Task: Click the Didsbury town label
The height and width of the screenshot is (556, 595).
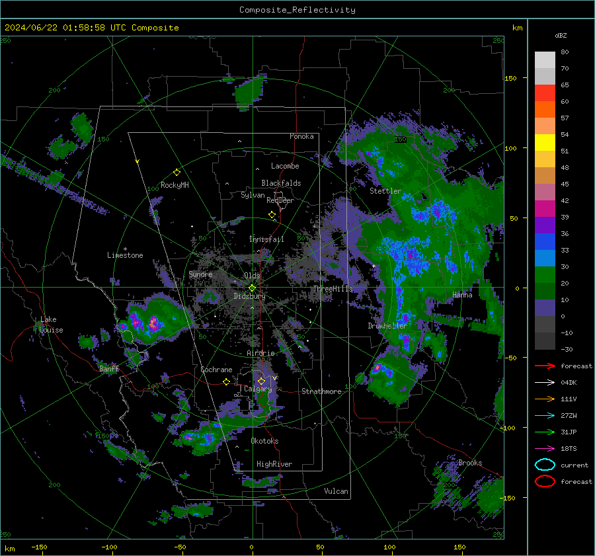Action: coord(250,296)
